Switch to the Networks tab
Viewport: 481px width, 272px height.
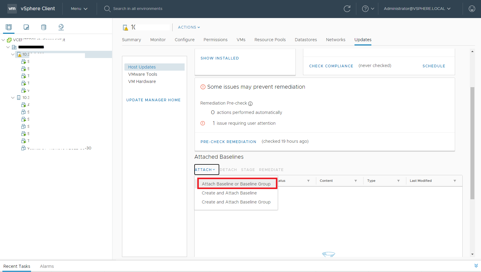click(336, 40)
